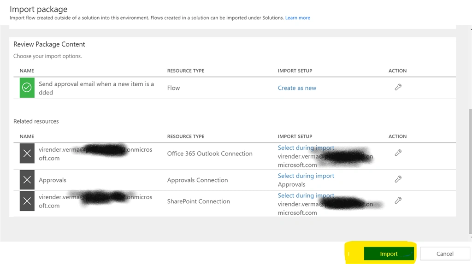472x266 pixels.
Task: Select the Send approval email flow name
Action: (x=96, y=88)
